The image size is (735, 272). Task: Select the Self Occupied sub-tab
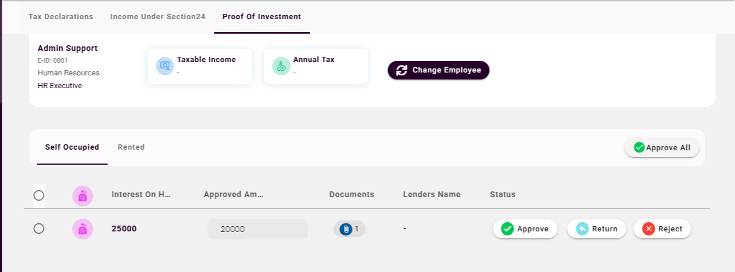72,147
